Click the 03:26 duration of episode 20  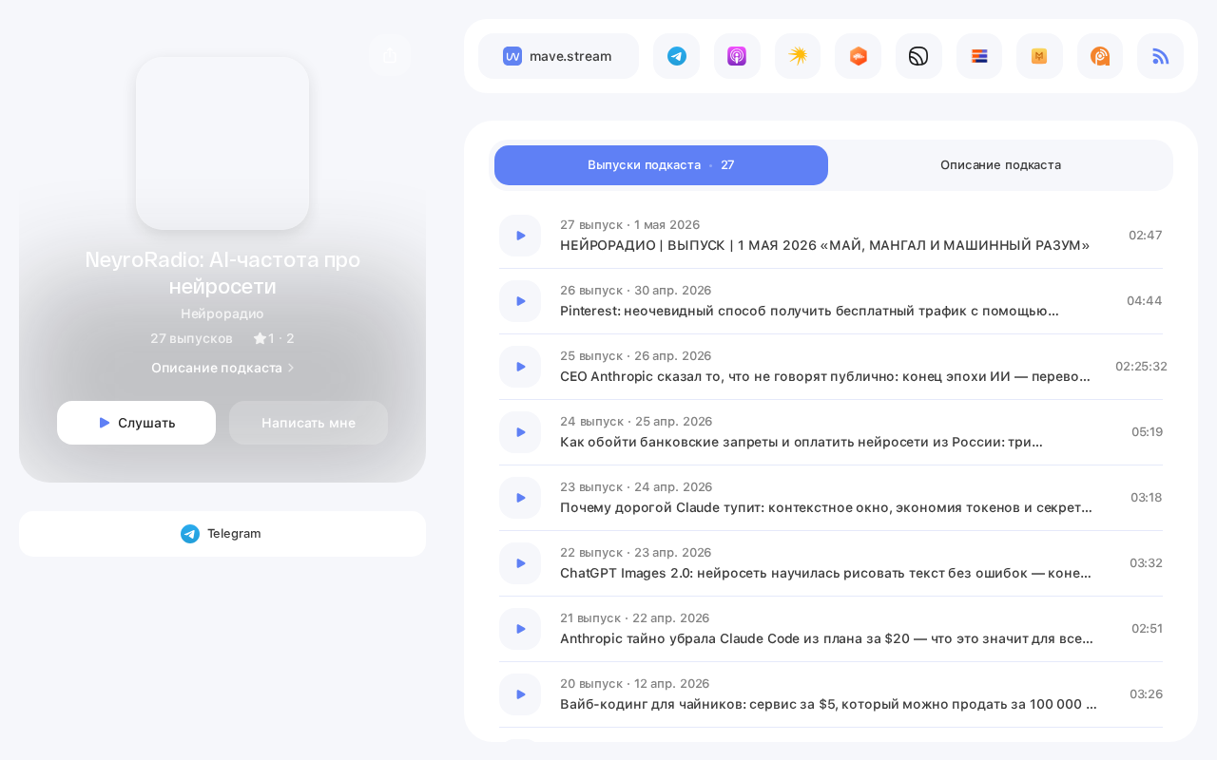[x=1146, y=694]
